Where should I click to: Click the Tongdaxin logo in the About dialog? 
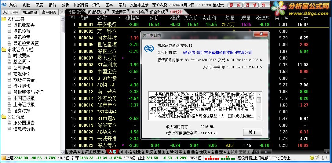pos(149,49)
